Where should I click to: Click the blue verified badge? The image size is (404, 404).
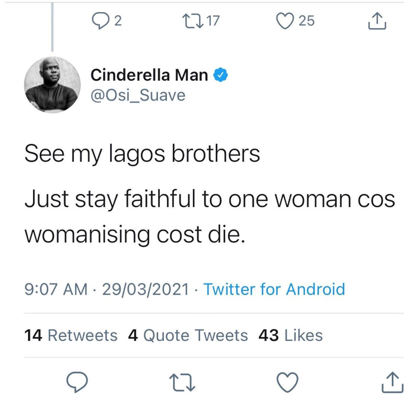click(x=220, y=75)
